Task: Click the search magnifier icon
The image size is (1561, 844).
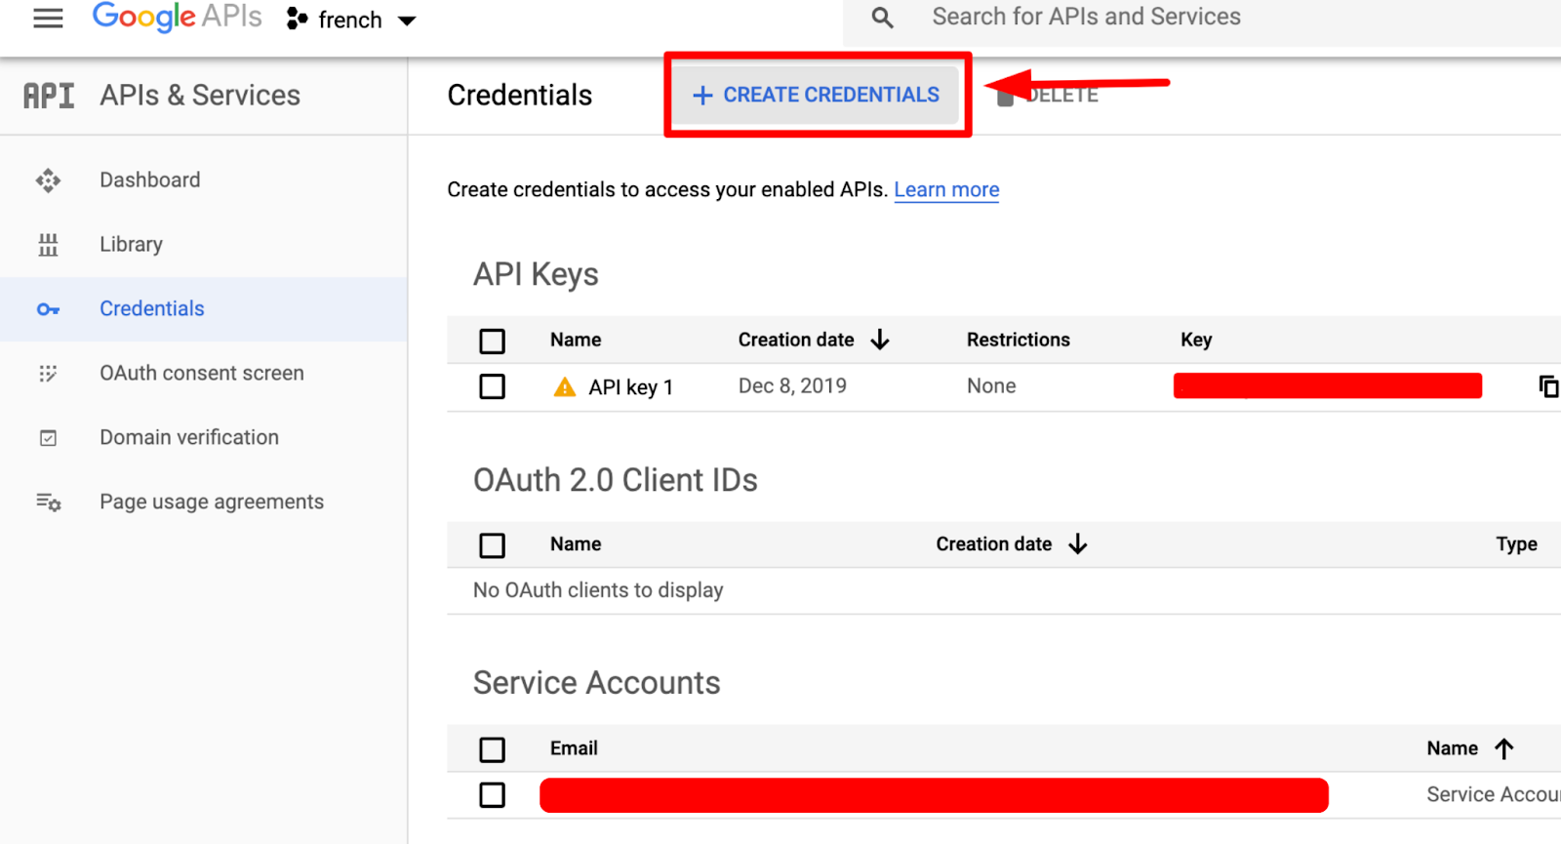Action: (882, 18)
